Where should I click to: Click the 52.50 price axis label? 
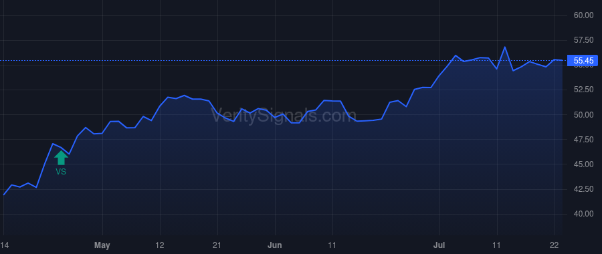[583, 90]
